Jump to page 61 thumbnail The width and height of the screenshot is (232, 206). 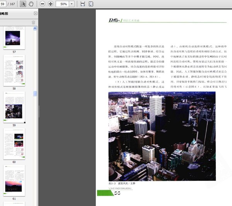coord(14,180)
